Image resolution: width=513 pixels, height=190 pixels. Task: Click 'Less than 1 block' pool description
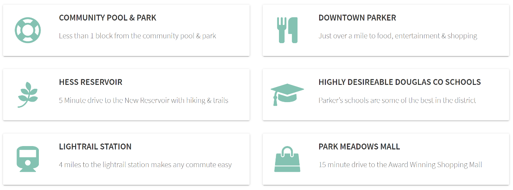[x=137, y=36]
